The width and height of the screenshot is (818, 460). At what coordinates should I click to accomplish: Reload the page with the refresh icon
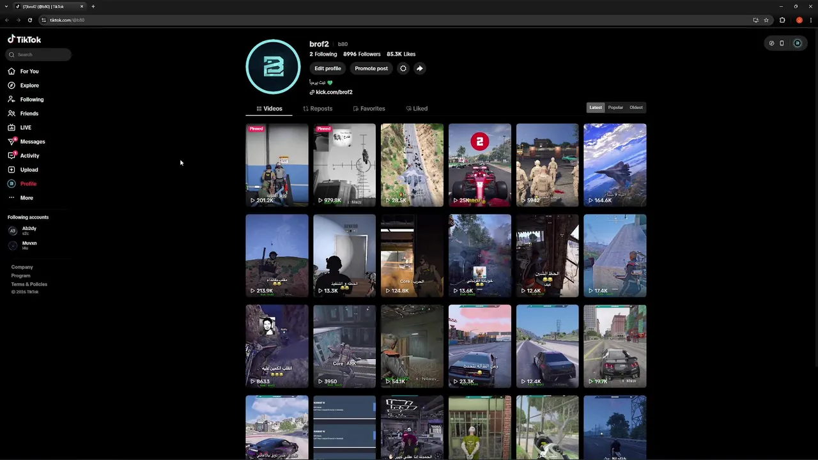(x=29, y=20)
